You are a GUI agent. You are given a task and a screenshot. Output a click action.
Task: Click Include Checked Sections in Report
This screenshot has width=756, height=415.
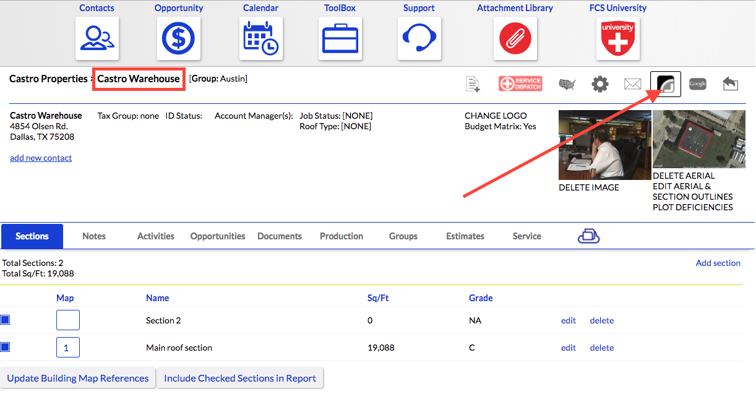(240, 379)
